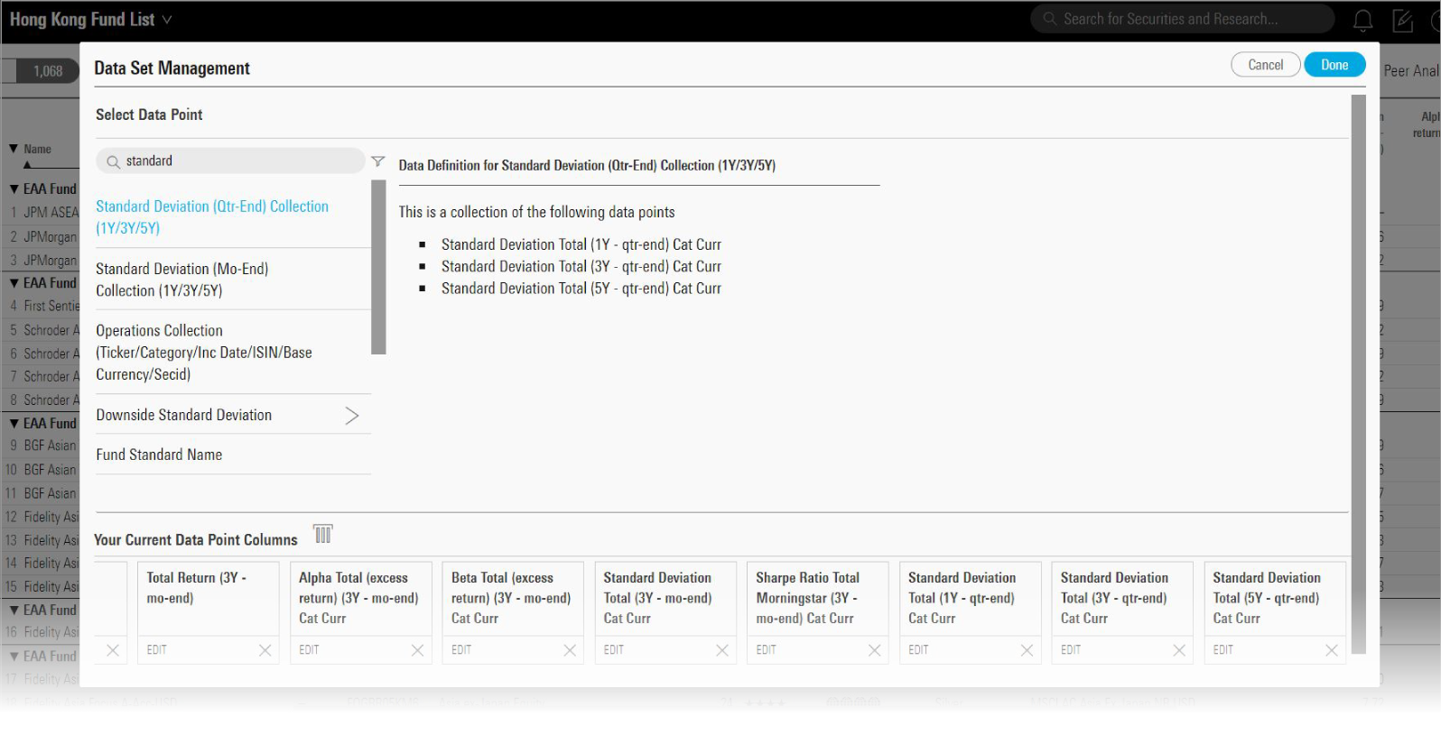The width and height of the screenshot is (1441, 744).
Task: Click the filter funnel icon beside search
Action: point(377,161)
